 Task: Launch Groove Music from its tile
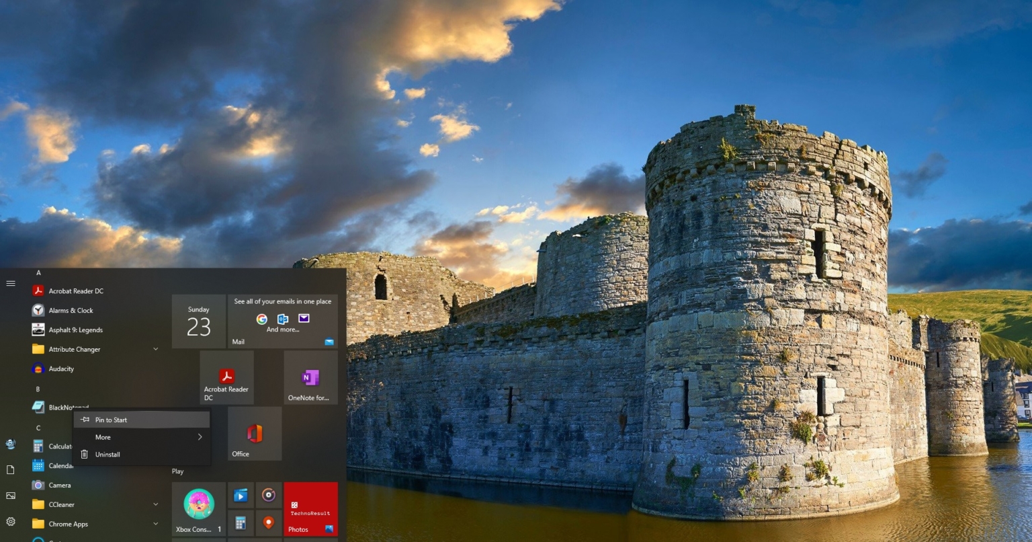coord(269,495)
